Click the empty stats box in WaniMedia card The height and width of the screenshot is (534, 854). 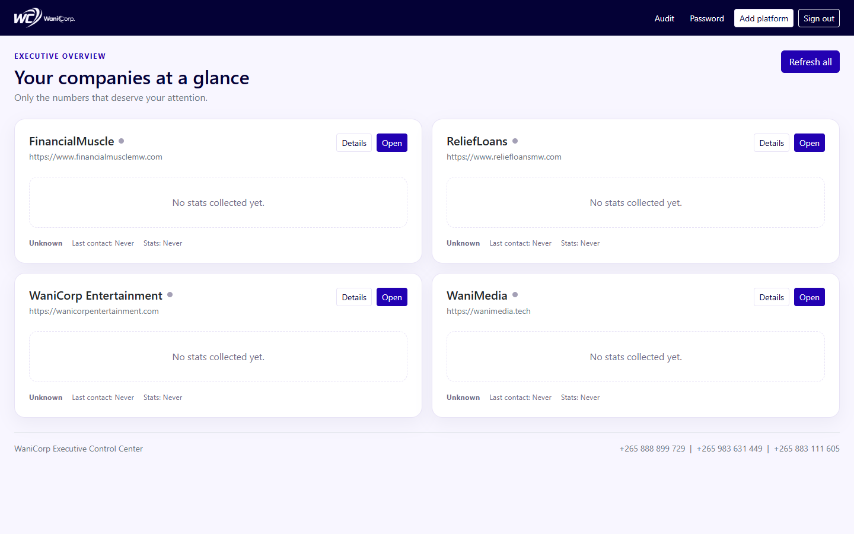(636, 357)
